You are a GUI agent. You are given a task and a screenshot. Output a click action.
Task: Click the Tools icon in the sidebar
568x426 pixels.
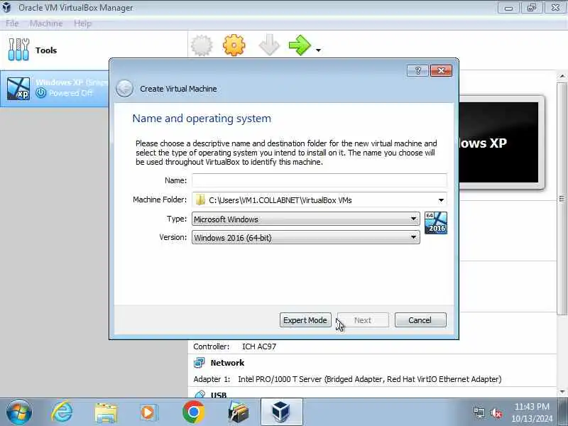tap(18, 50)
